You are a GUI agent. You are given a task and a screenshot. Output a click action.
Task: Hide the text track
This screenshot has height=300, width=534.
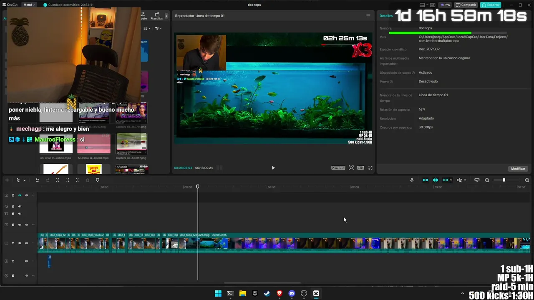20,214
